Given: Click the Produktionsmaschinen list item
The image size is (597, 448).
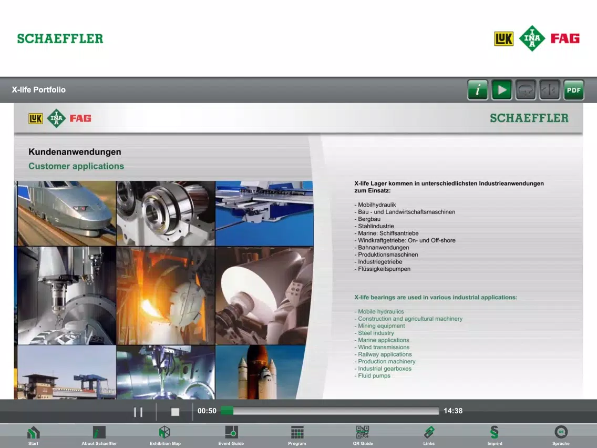Looking at the screenshot, I should click(386, 255).
